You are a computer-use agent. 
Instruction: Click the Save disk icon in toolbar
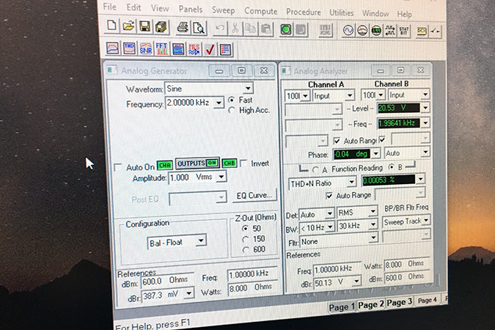coord(145,28)
